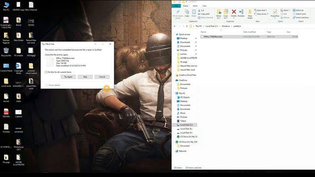Select 3D Objects in navigation pane
315x177 pixels.
click(184, 97)
